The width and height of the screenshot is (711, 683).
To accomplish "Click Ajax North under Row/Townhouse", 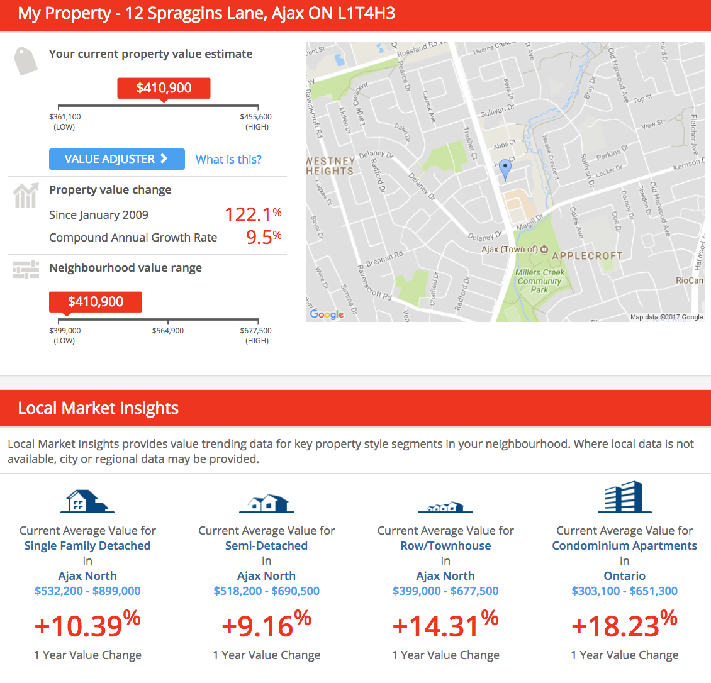I will coord(445,575).
